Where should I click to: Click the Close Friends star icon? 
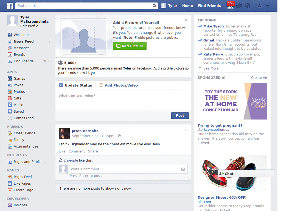pyautogui.click(x=10, y=133)
